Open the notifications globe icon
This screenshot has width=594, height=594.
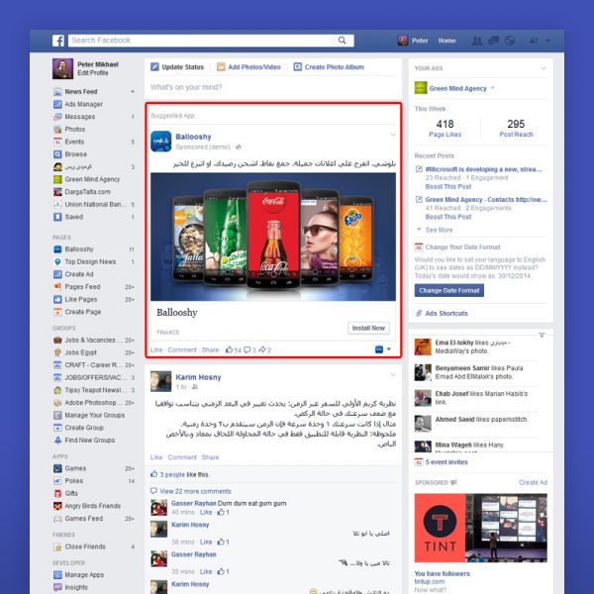510,41
